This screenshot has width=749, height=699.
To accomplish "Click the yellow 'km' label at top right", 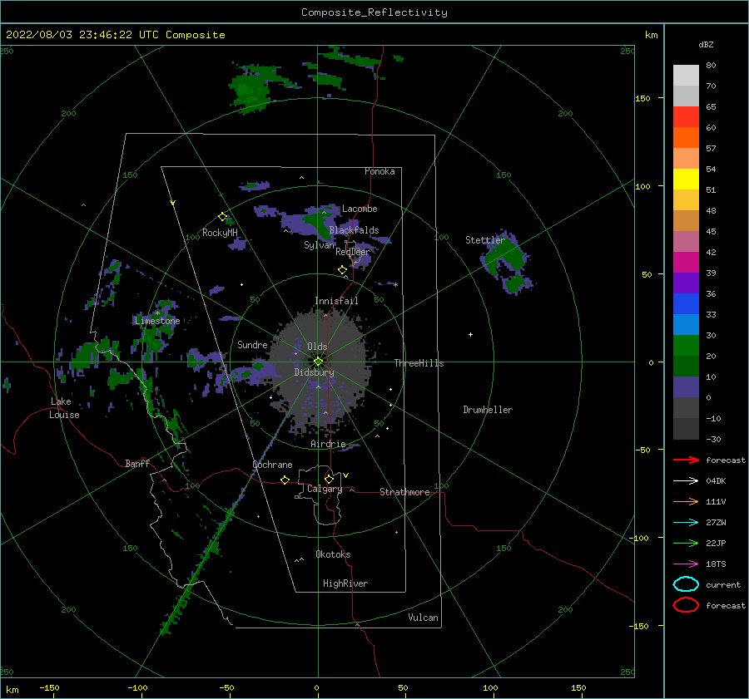I will (651, 35).
